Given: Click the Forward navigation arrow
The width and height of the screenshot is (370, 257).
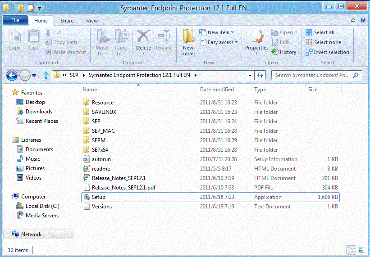Looking at the screenshot, I should (25, 75).
